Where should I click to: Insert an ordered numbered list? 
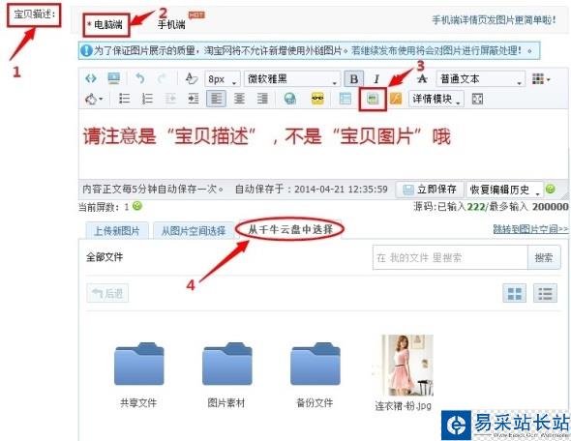(147, 99)
